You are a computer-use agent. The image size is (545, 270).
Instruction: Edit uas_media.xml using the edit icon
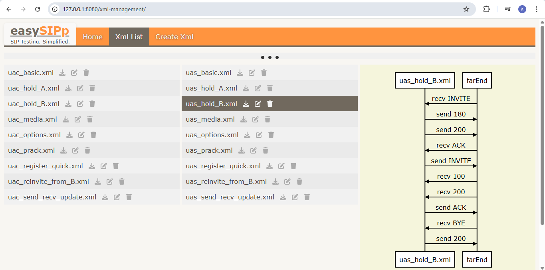(256, 119)
